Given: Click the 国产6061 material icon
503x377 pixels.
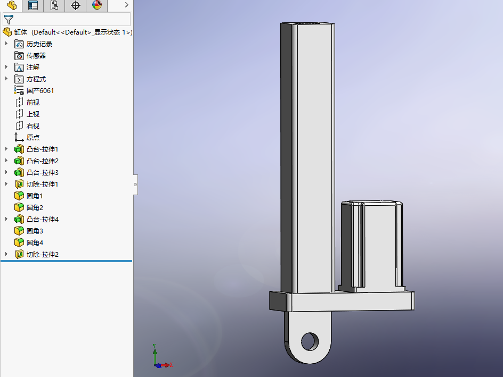Looking at the screenshot, I should coord(19,90).
